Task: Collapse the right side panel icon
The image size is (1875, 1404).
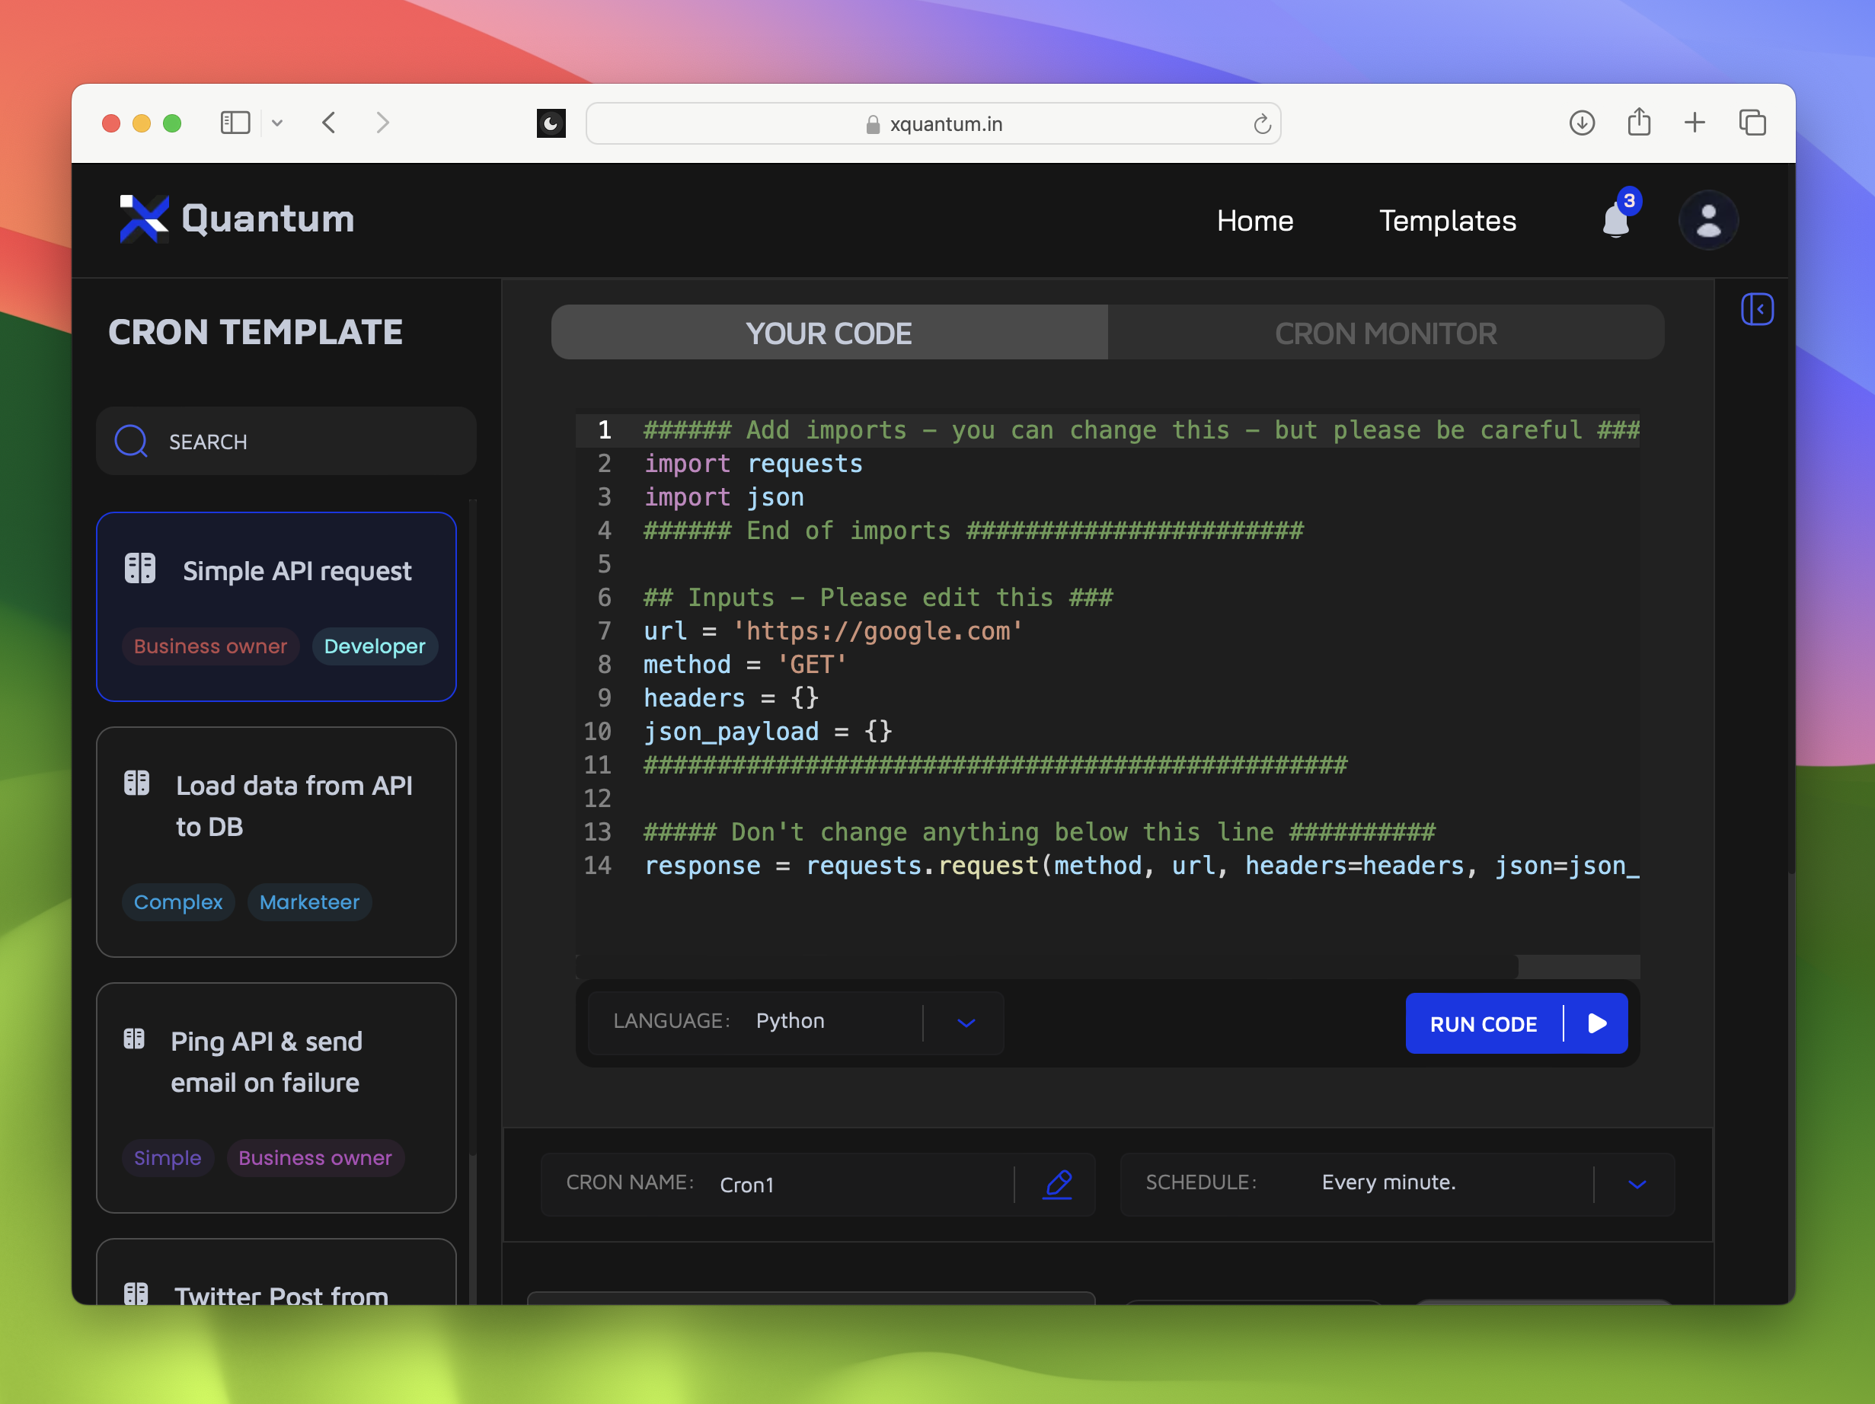Action: pos(1756,309)
